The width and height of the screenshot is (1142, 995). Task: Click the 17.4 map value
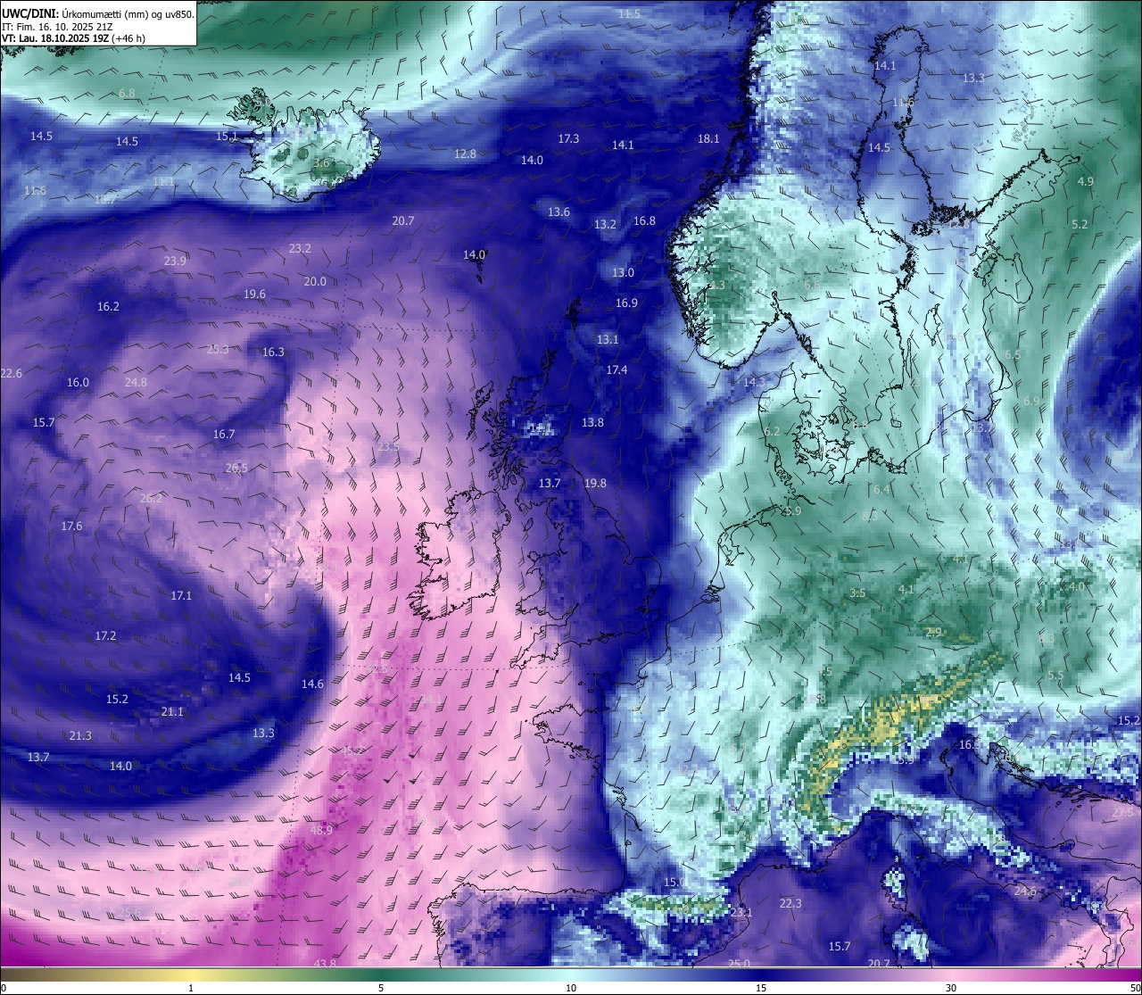[617, 369]
